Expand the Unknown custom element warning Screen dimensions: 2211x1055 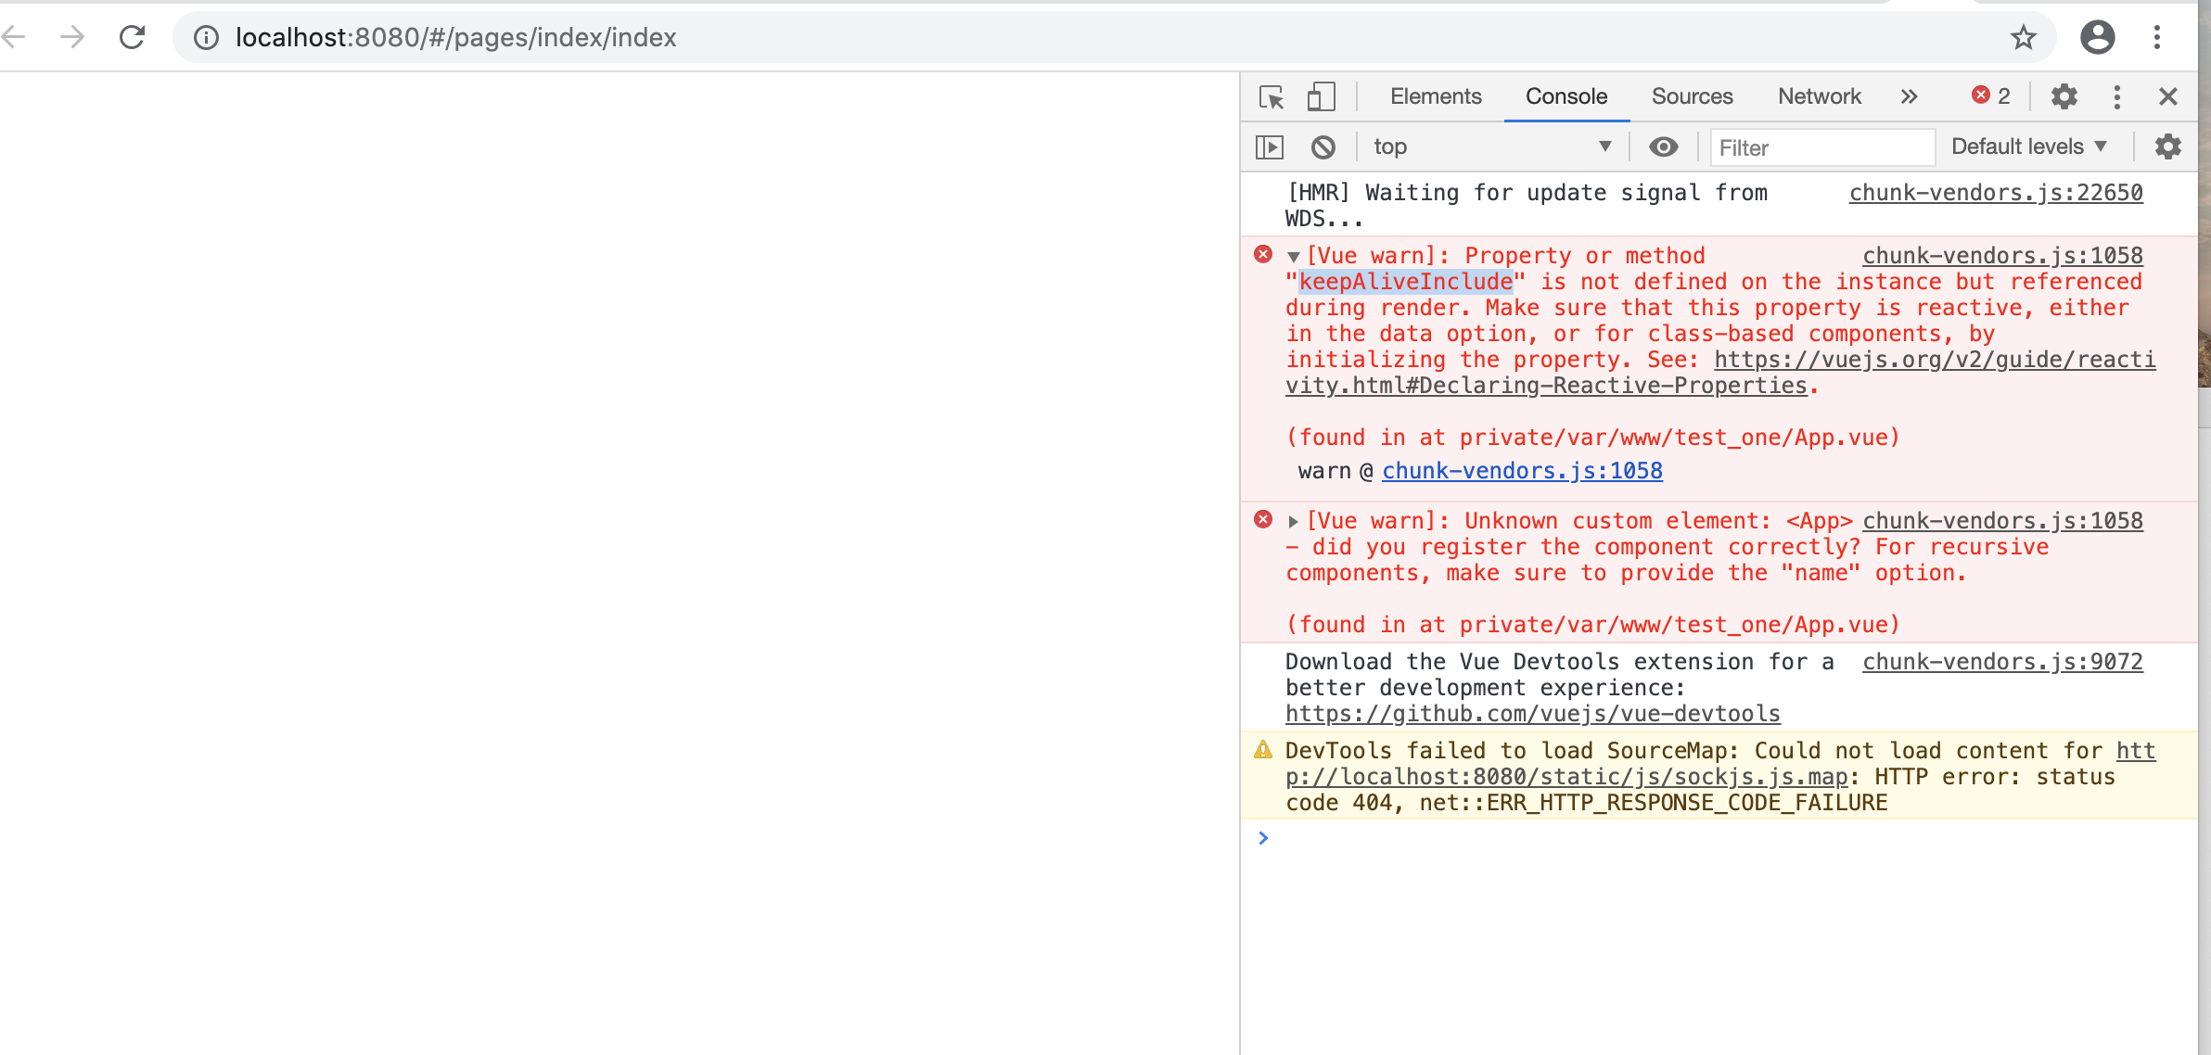click(1293, 522)
